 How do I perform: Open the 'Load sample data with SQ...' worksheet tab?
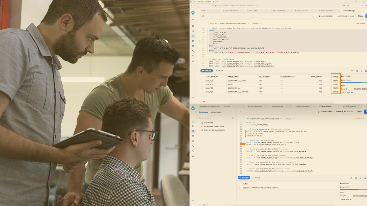(x=210, y=106)
